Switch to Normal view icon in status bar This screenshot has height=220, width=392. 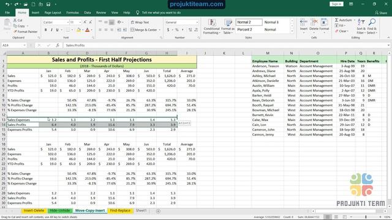(x=328, y=217)
